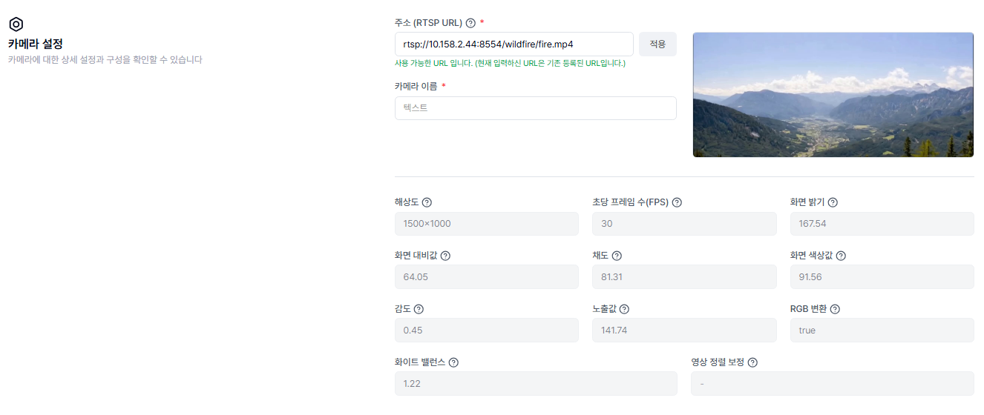Click the help icon next to 화면 대비값

click(445, 256)
